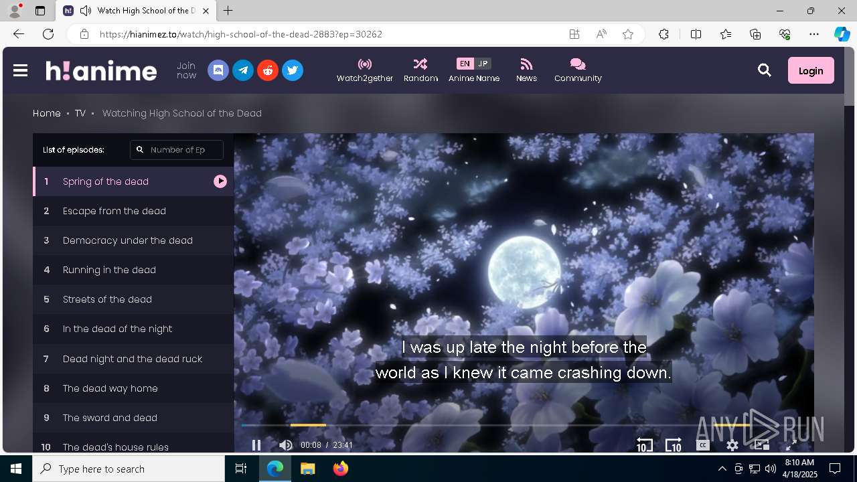Toggle closed captions in player
The width and height of the screenshot is (857, 482).
click(x=703, y=445)
